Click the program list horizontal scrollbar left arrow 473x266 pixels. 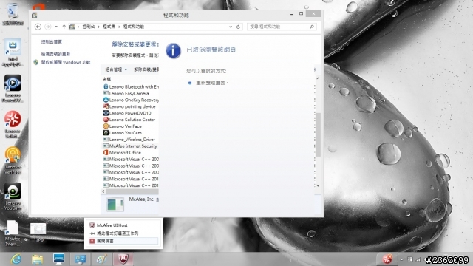click(x=103, y=191)
